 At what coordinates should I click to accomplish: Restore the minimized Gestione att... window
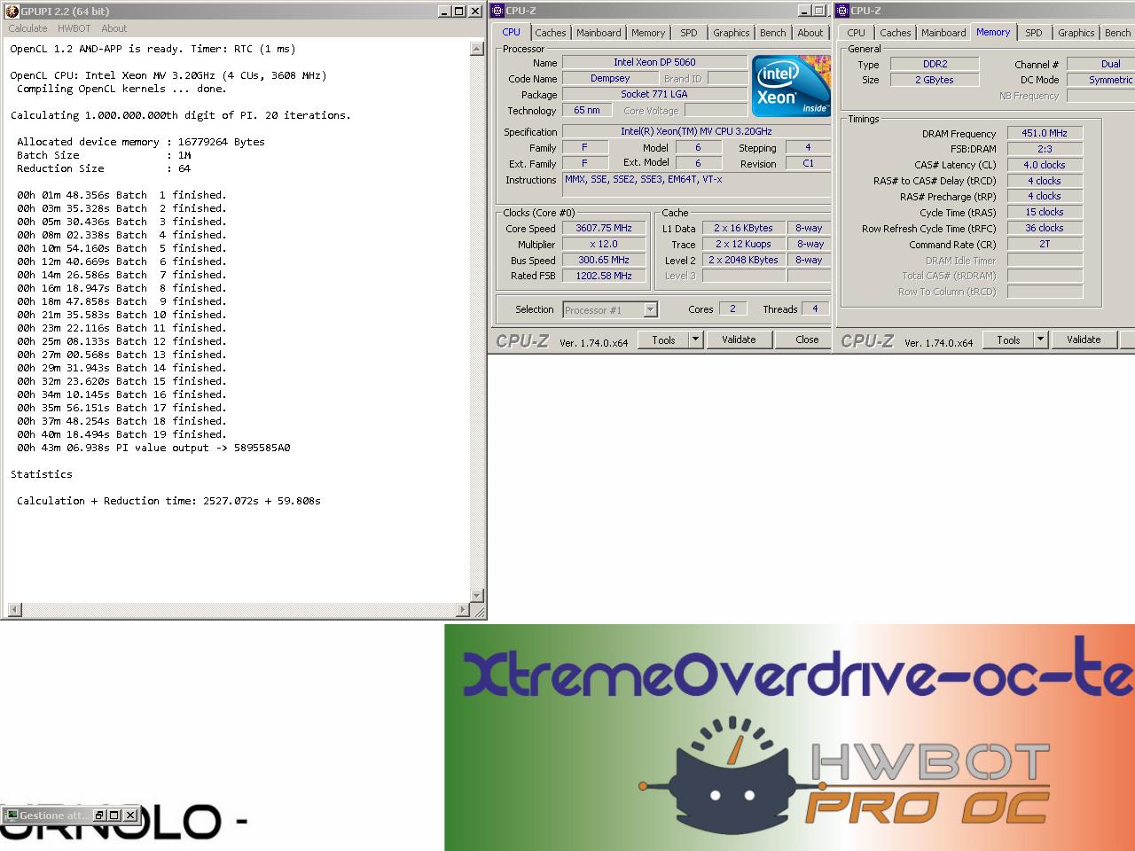pyautogui.click(x=99, y=815)
